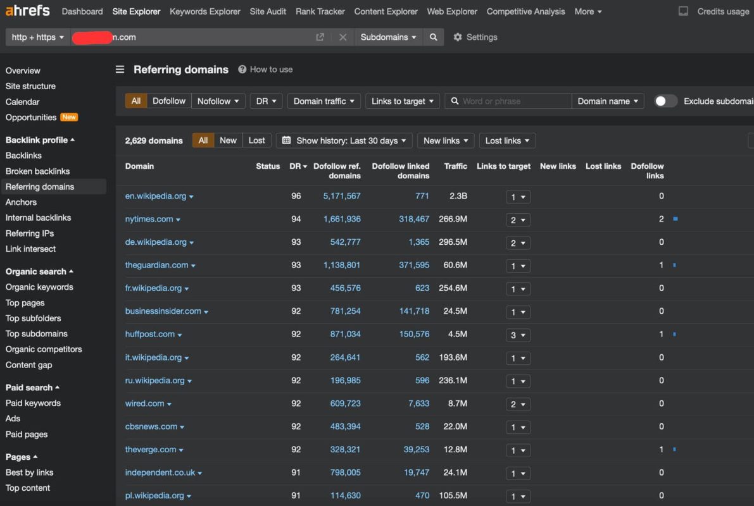Toggle Exclude subdomains switch
The image size is (754, 506).
click(665, 101)
